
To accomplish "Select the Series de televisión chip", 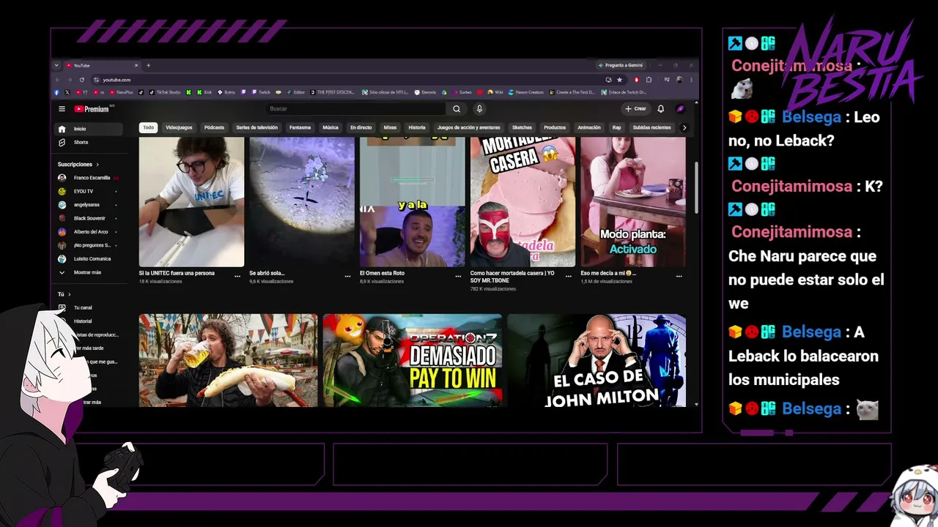I will [x=256, y=127].
